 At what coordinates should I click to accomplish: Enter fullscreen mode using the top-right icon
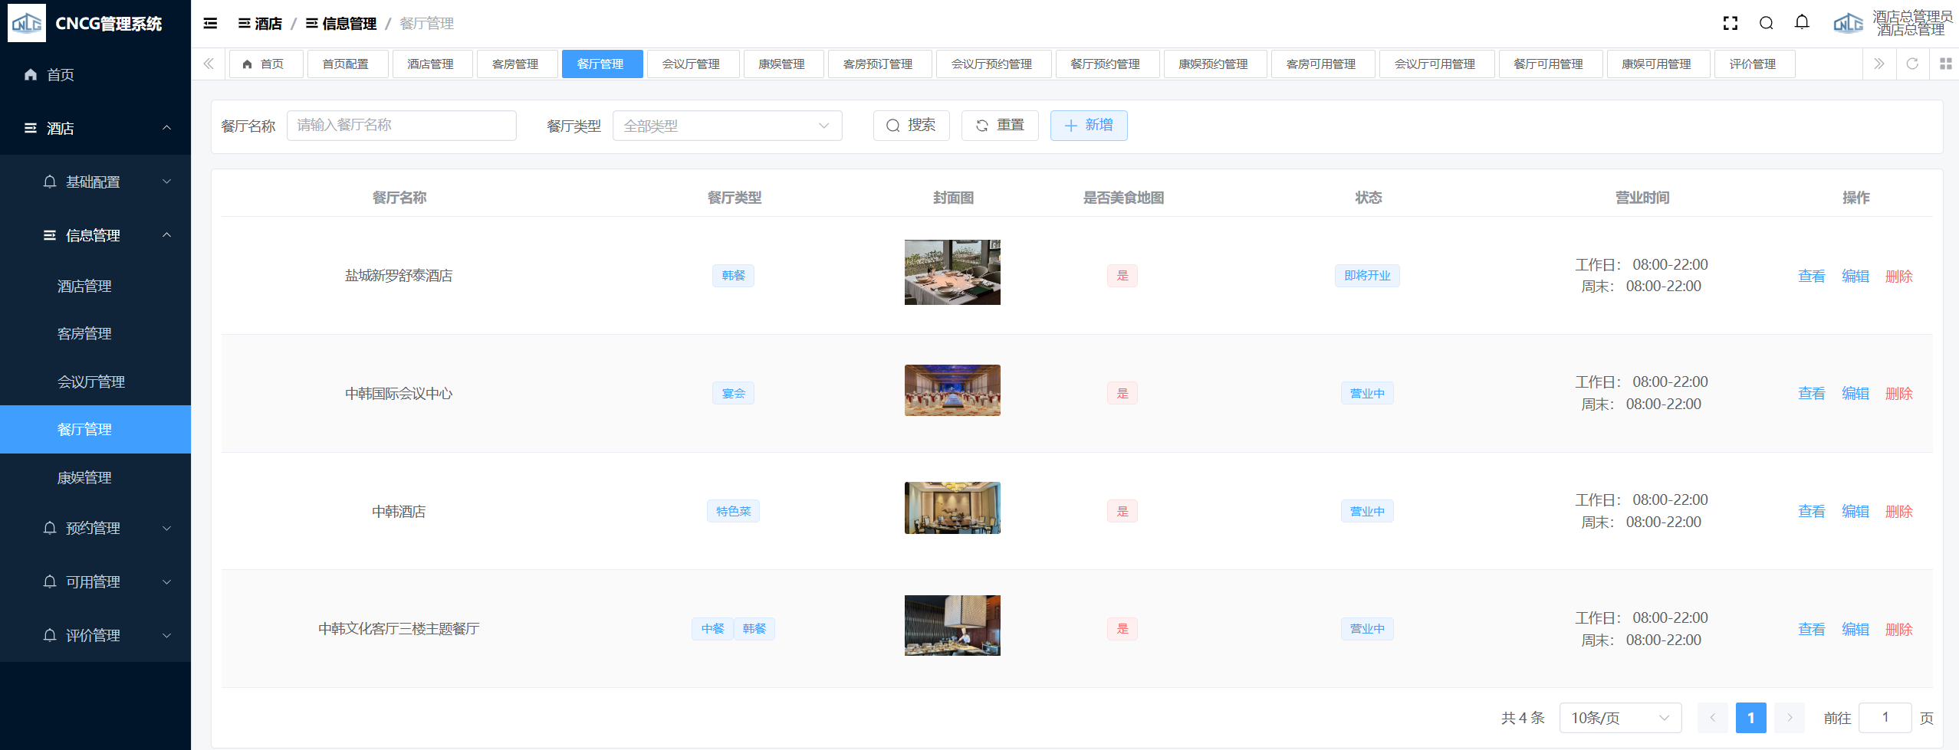click(x=1731, y=24)
